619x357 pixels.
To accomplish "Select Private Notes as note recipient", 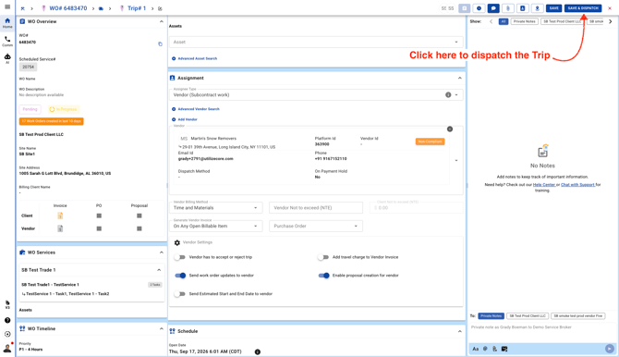I will coord(492,316).
